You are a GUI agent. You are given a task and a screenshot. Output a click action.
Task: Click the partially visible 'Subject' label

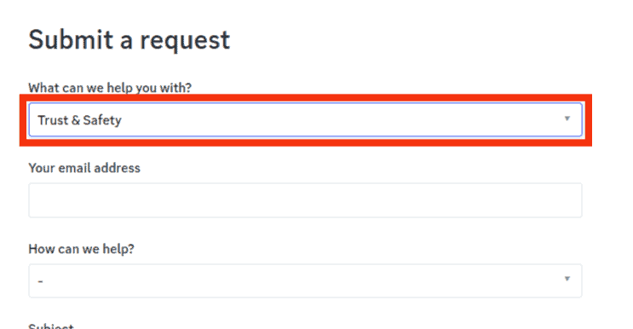click(x=51, y=326)
